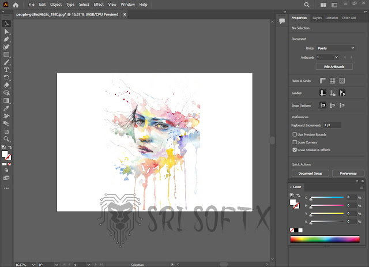Toggle Lock Guides icon
The height and width of the screenshot is (267, 369).
coord(332,93)
